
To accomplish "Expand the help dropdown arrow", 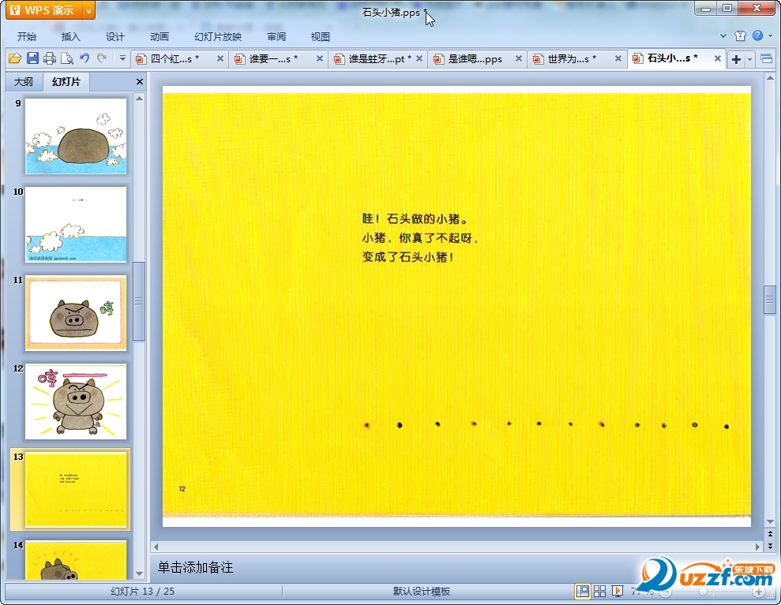I will pos(770,35).
